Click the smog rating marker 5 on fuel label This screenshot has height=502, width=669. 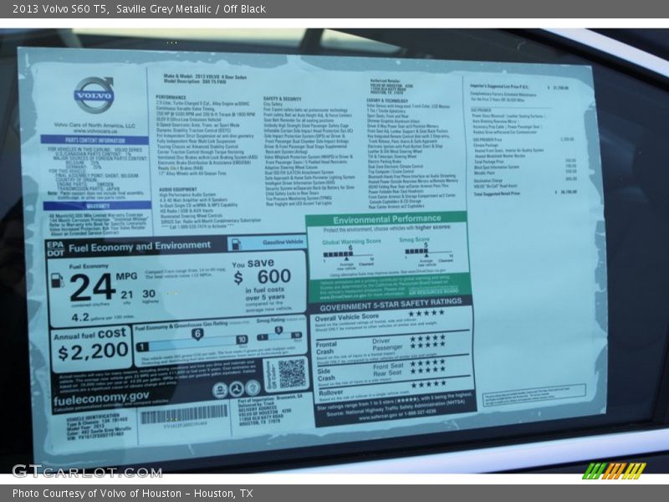click(278, 330)
